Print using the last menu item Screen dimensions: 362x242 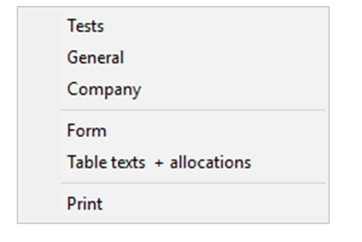click(85, 204)
